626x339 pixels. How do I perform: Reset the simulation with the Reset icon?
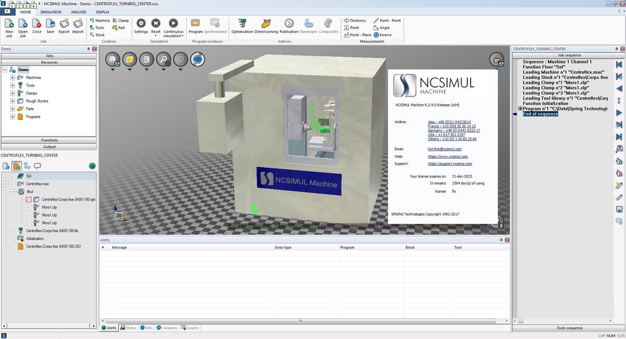click(156, 23)
